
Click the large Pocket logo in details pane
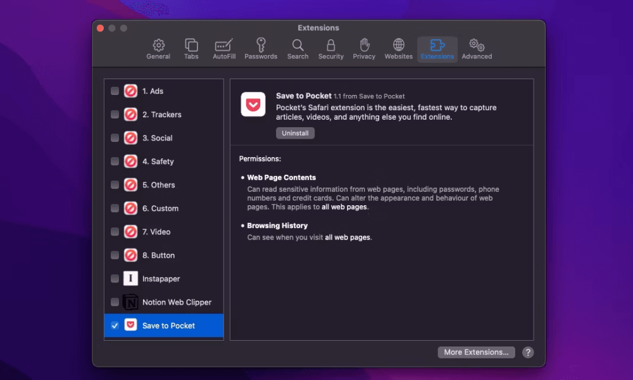[253, 104]
